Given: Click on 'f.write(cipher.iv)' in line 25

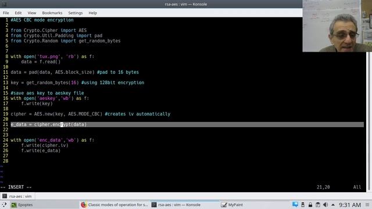Looking at the screenshot, I should click(45, 145).
